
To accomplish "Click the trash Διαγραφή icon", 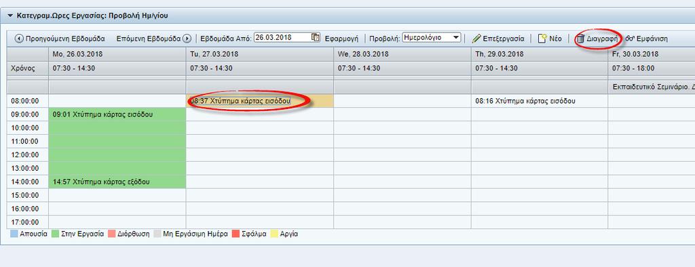I will tap(581, 39).
